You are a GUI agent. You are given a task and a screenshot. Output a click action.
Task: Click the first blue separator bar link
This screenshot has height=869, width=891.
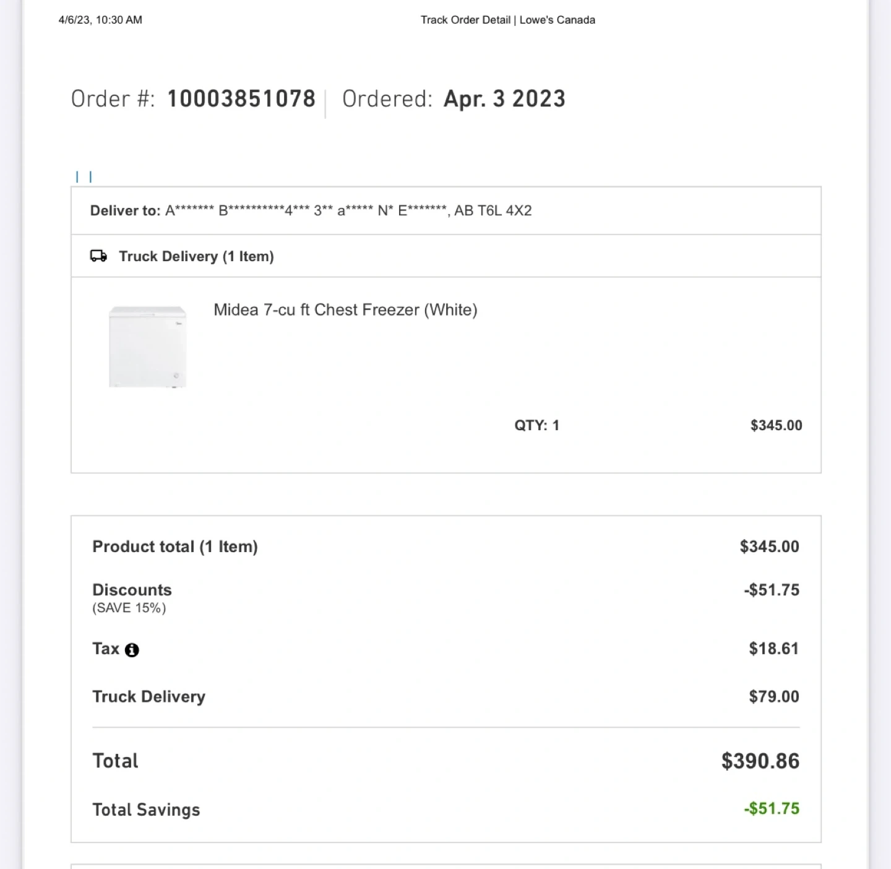pos(77,177)
